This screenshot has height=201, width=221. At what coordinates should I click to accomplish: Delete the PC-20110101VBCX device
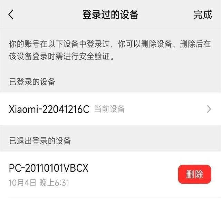click(x=194, y=174)
